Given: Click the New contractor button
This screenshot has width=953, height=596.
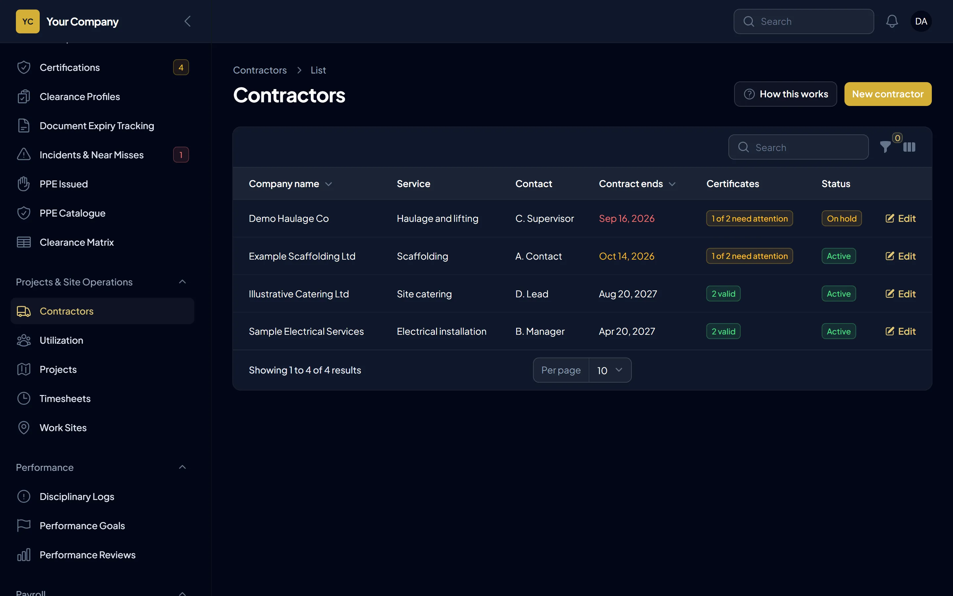Looking at the screenshot, I should point(887,94).
